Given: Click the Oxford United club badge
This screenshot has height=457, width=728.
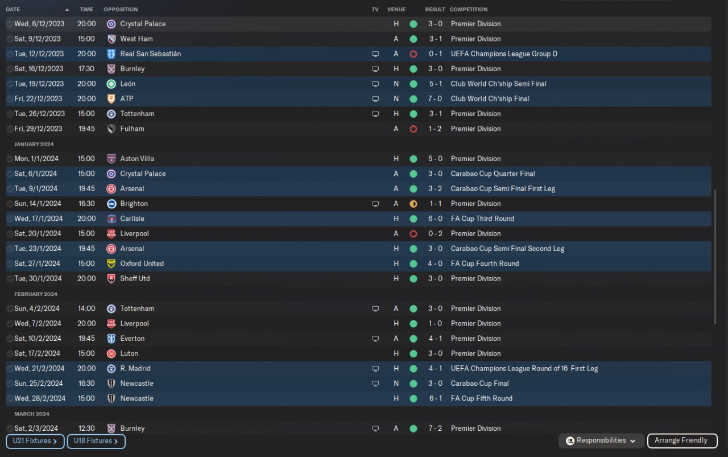Looking at the screenshot, I should click(x=111, y=264).
